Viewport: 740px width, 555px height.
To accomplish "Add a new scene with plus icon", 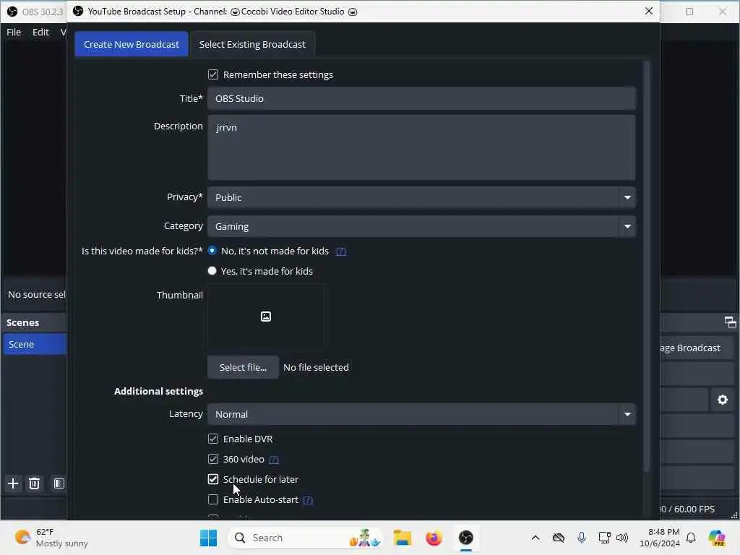I will (x=13, y=483).
